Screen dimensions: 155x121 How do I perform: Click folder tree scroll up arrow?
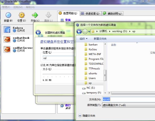click(x=105, y=44)
